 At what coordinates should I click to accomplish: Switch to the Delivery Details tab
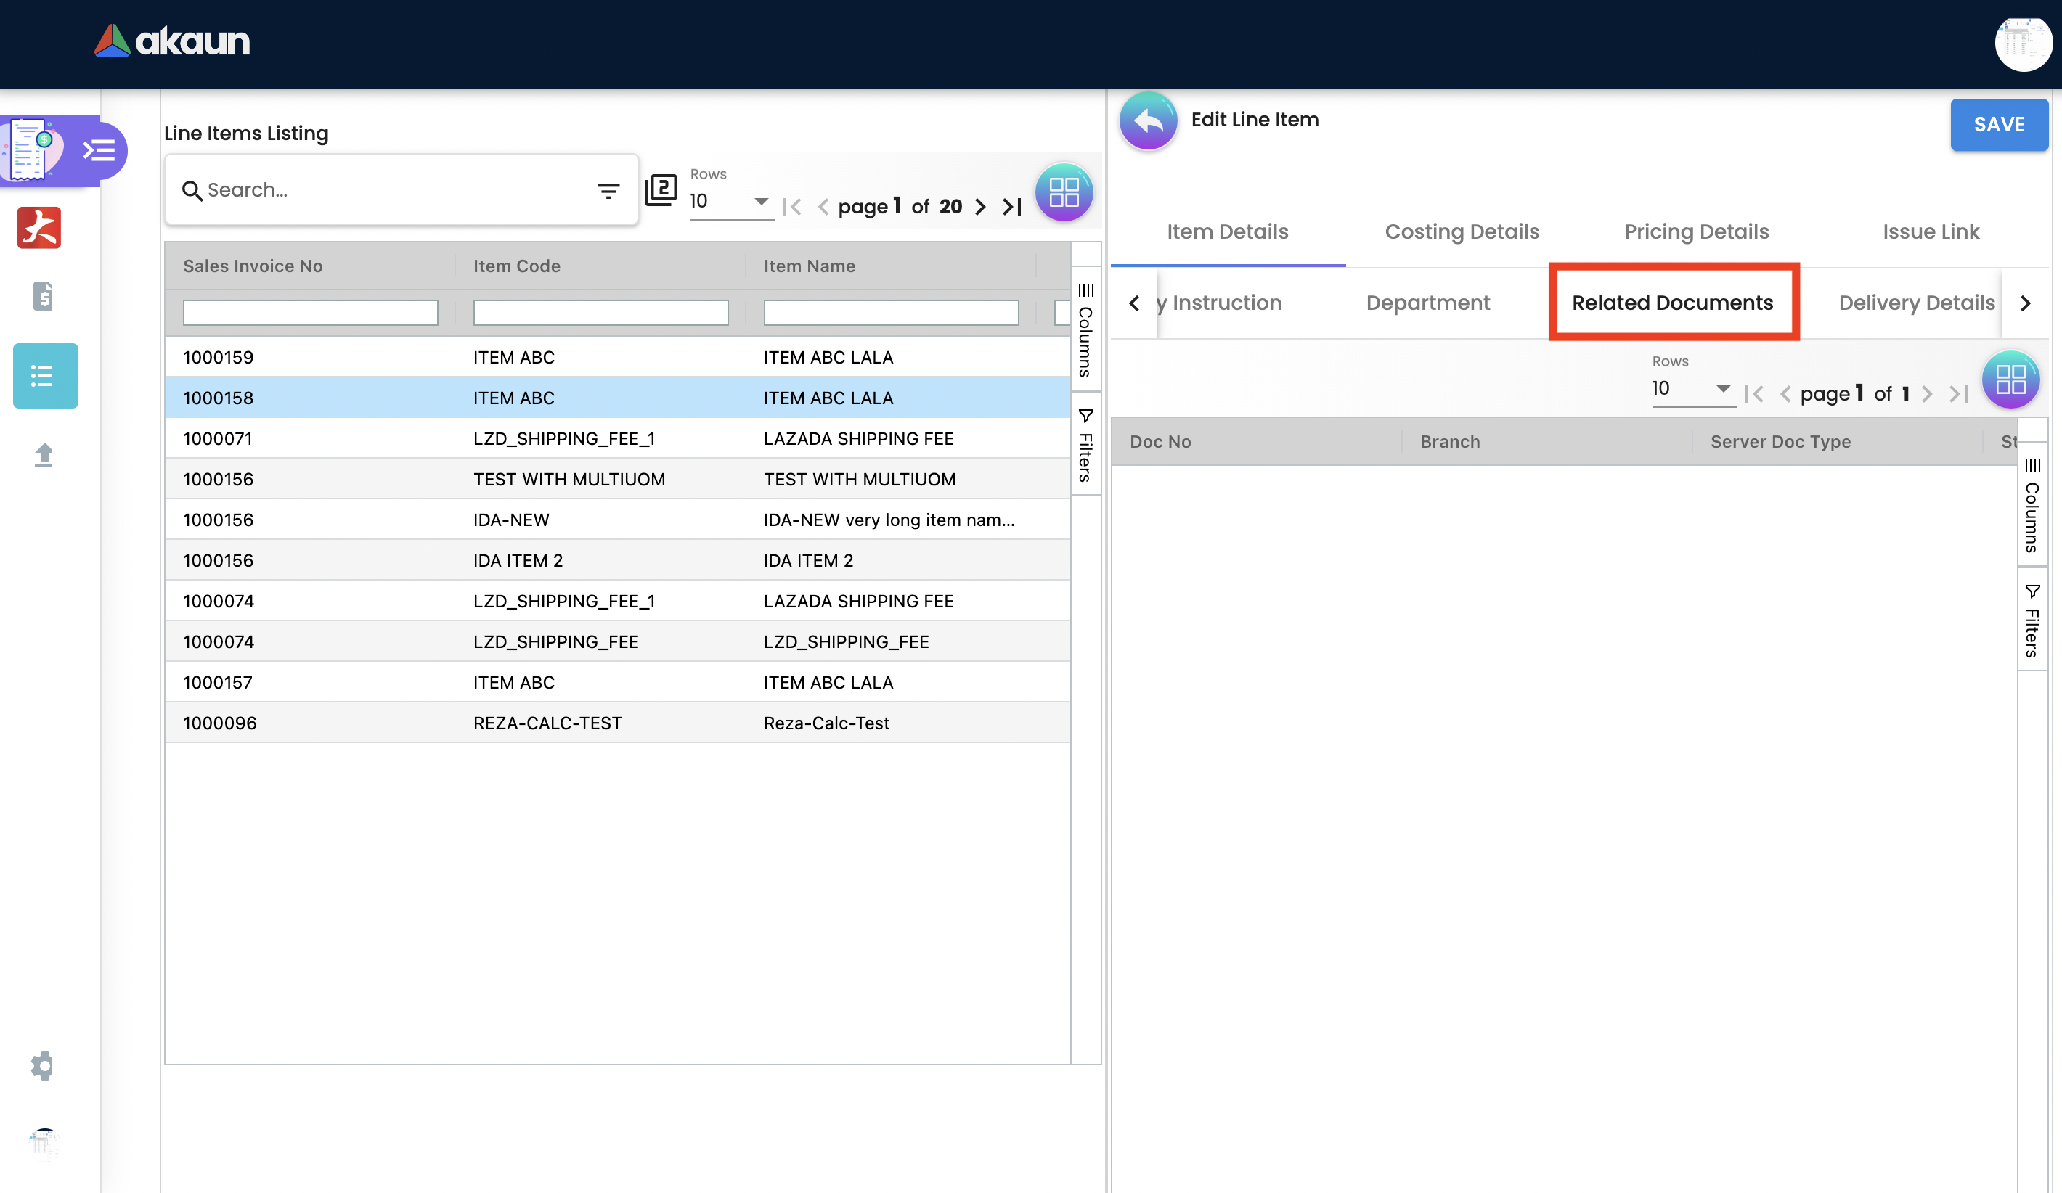tap(1915, 303)
